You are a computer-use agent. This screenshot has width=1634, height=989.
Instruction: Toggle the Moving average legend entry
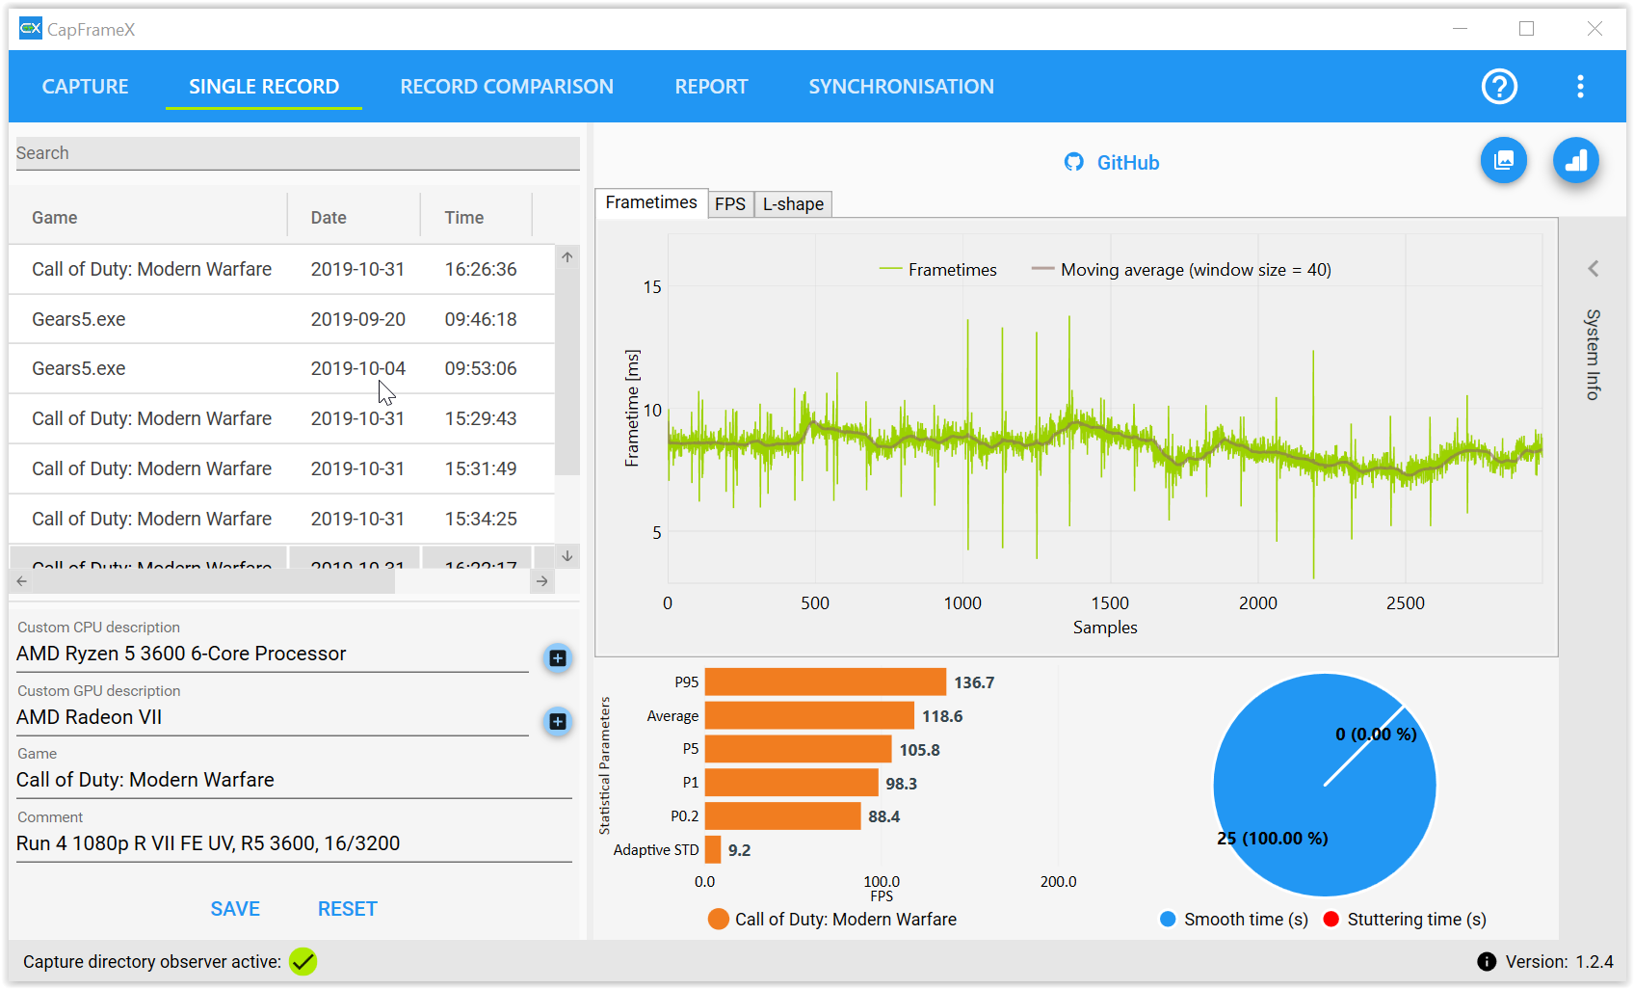point(1181,270)
